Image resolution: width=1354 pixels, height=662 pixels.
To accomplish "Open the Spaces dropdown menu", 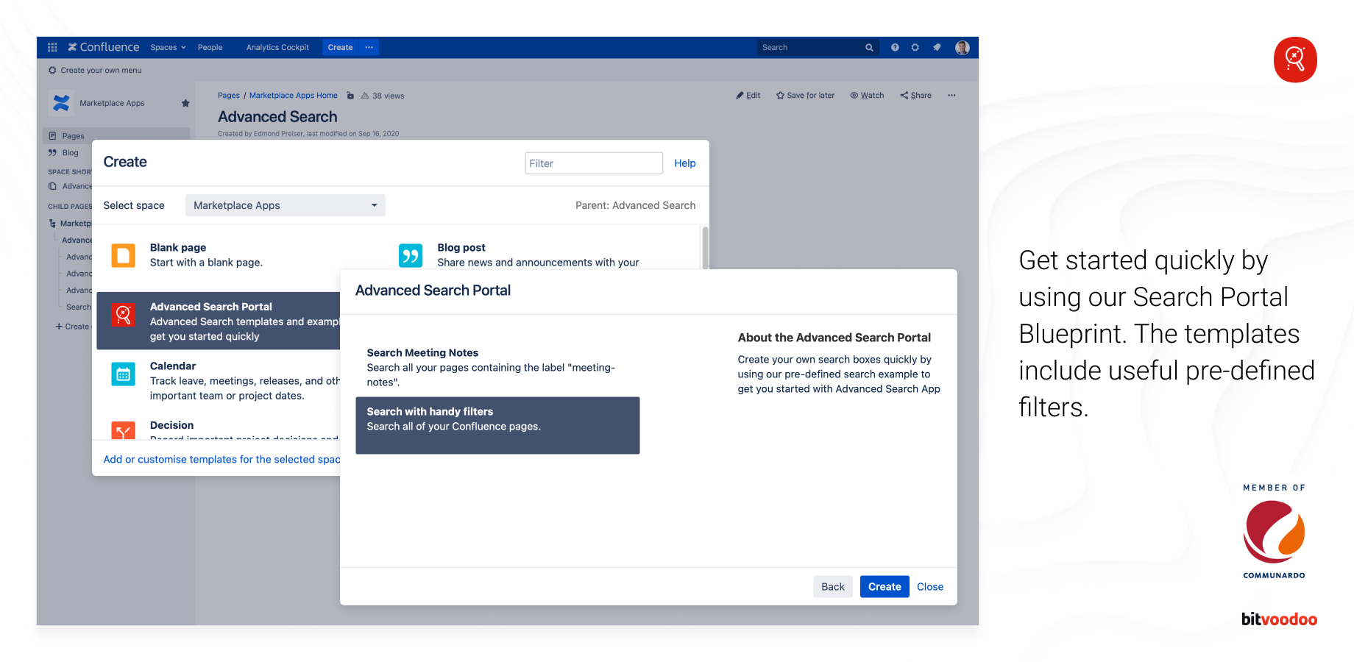I will (168, 47).
